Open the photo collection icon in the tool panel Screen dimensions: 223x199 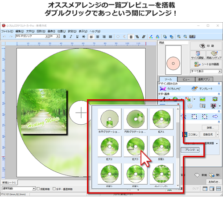pyautogui.click(x=215, y=99)
